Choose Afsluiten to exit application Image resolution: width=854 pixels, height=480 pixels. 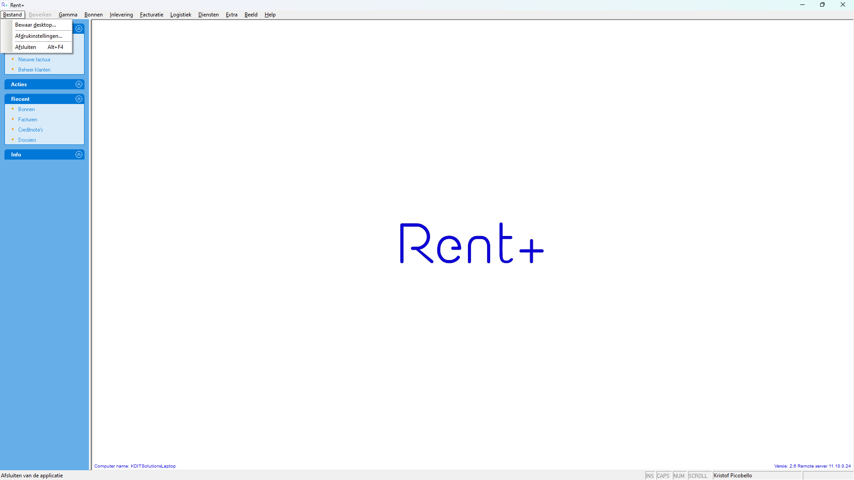(26, 47)
